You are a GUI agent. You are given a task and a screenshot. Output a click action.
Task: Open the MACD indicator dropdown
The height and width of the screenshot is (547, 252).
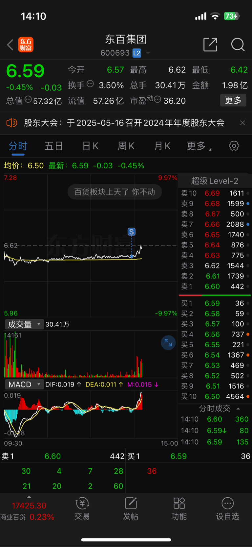[24, 385]
